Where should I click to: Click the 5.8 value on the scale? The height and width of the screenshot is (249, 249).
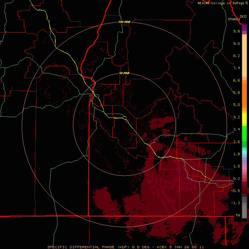click(x=237, y=93)
